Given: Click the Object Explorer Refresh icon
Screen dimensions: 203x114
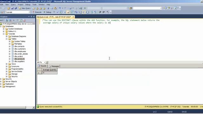Looking at the screenshot, I should [21, 20].
